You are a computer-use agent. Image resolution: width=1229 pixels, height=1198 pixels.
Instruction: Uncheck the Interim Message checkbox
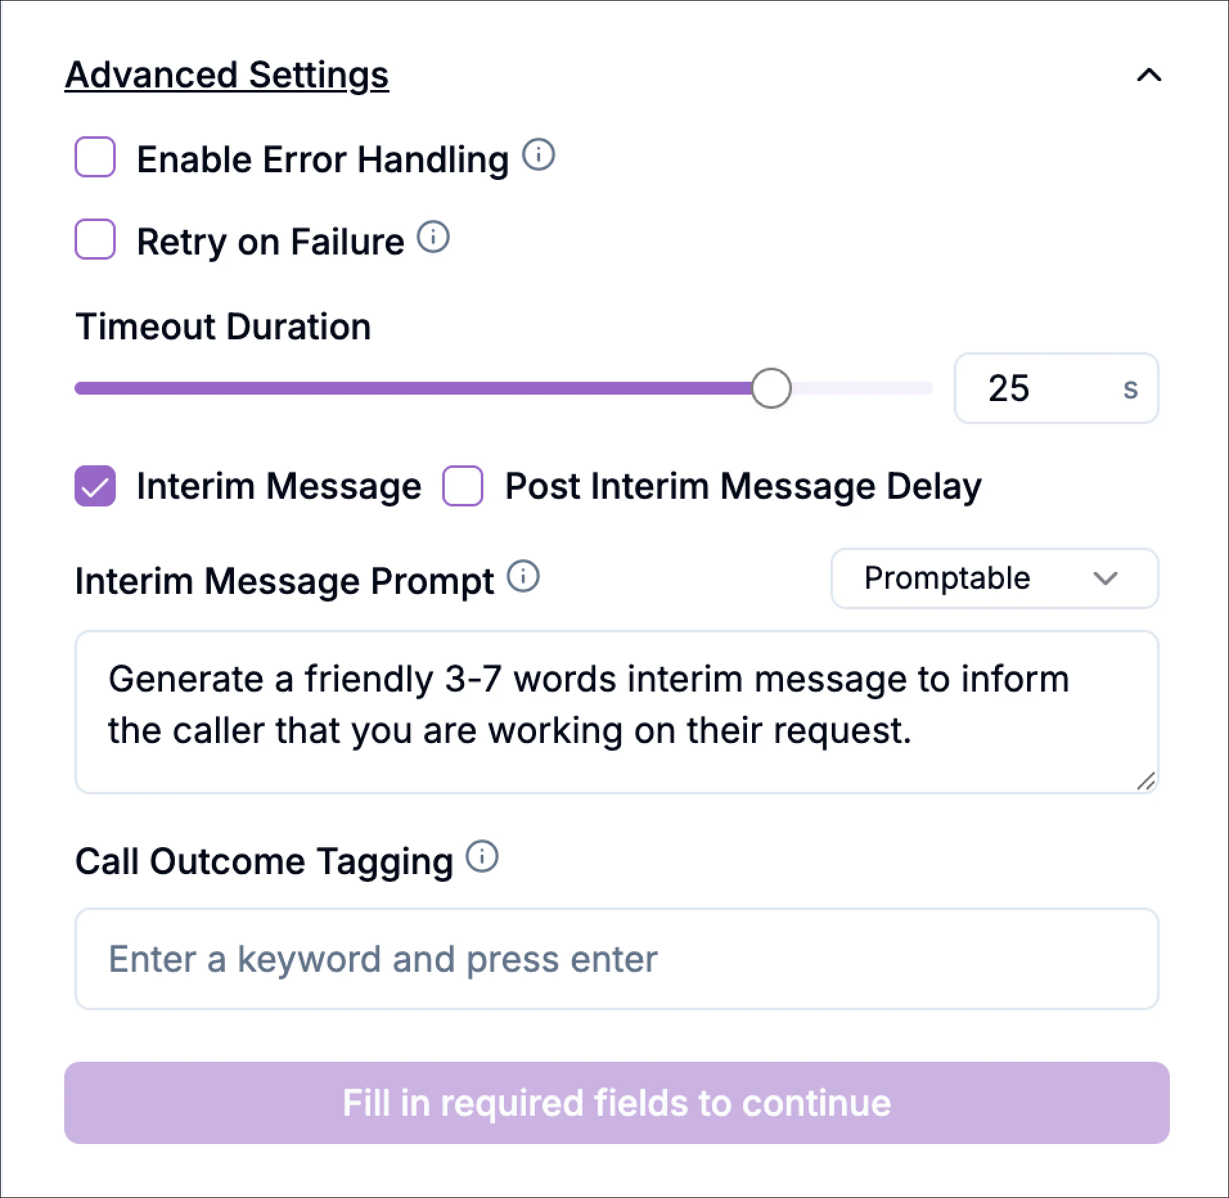[x=94, y=486]
